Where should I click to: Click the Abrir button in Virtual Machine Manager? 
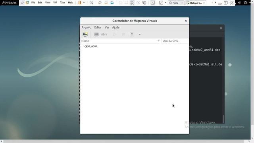point(100,34)
